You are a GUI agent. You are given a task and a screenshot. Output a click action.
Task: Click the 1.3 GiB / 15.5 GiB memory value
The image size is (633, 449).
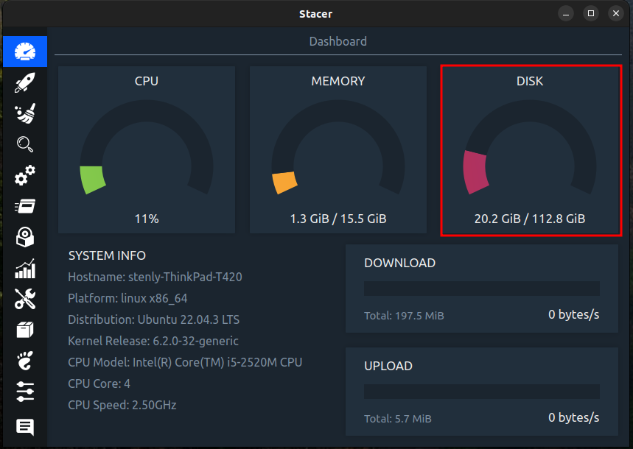[338, 219]
